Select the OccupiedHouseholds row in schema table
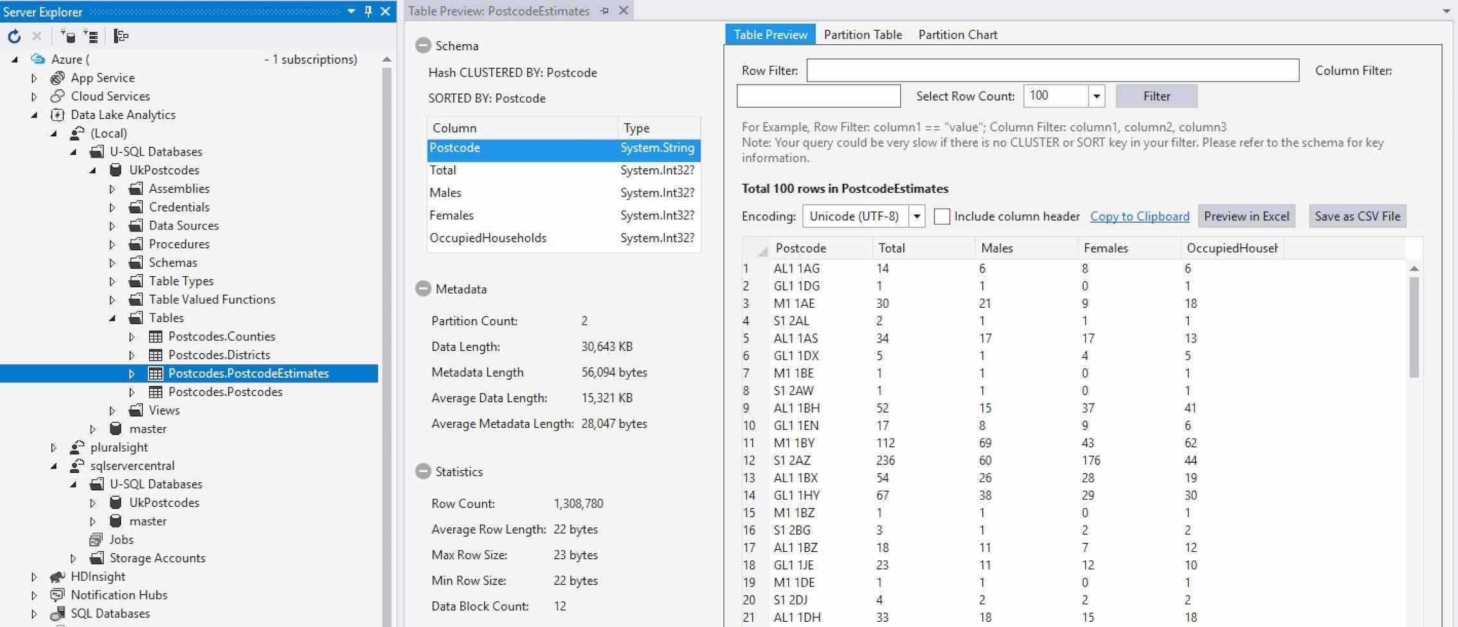Image resolution: width=1458 pixels, height=627 pixels. pyautogui.click(x=563, y=238)
